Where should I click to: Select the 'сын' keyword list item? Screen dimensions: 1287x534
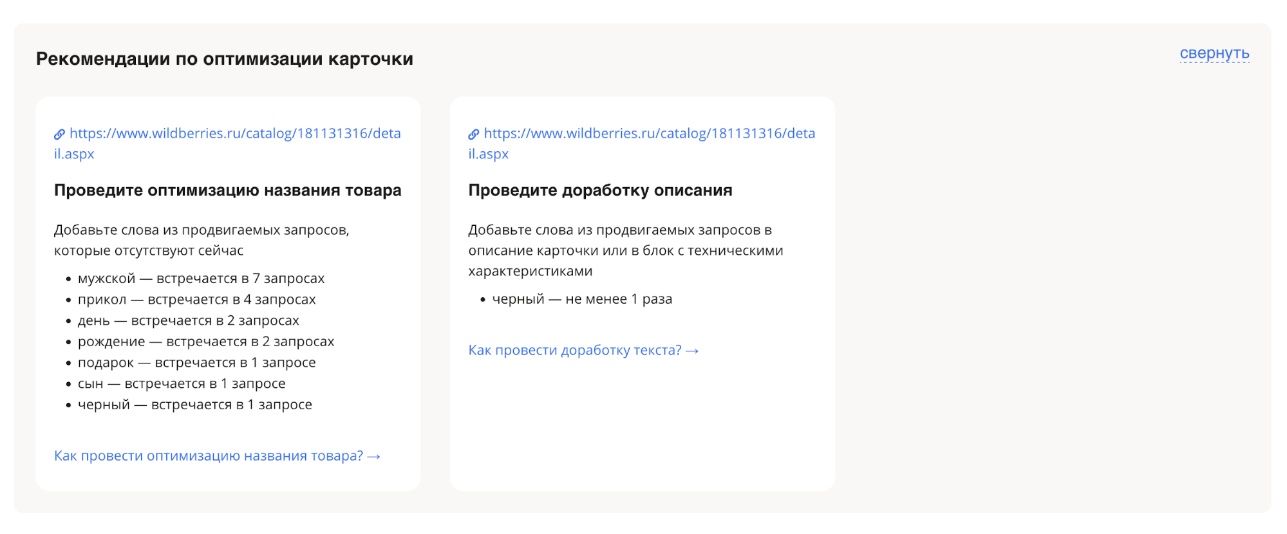(181, 384)
